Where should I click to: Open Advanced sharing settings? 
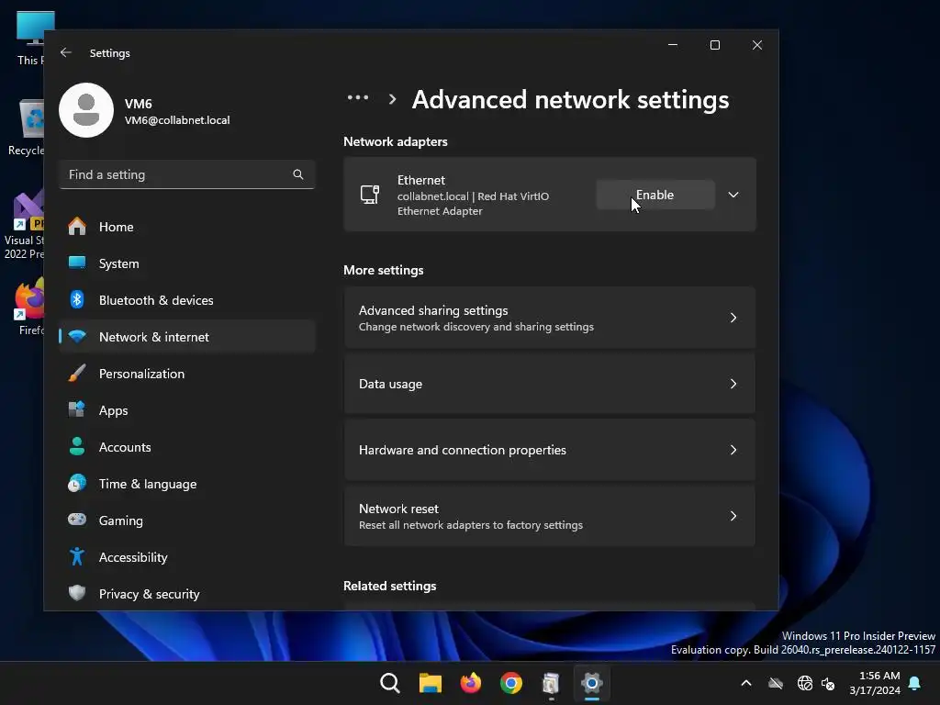[x=550, y=318]
